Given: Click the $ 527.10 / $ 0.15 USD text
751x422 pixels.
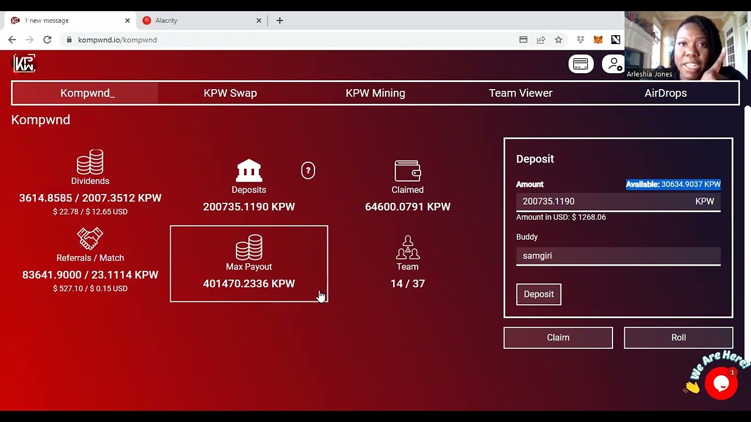Looking at the screenshot, I should tap(90, 288).
